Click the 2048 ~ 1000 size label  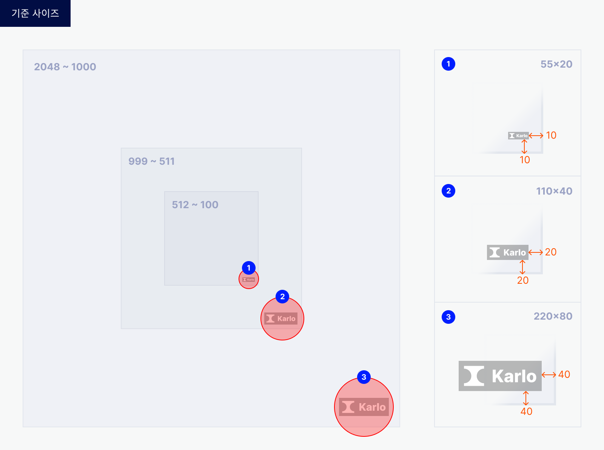click(65, 67)
